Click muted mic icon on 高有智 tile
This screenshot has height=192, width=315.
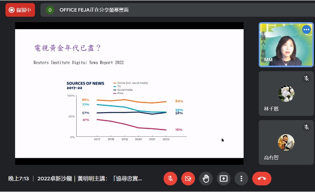(306, 127)
